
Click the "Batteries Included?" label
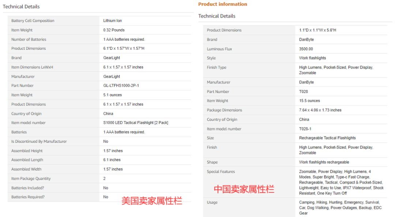[27, 188]
